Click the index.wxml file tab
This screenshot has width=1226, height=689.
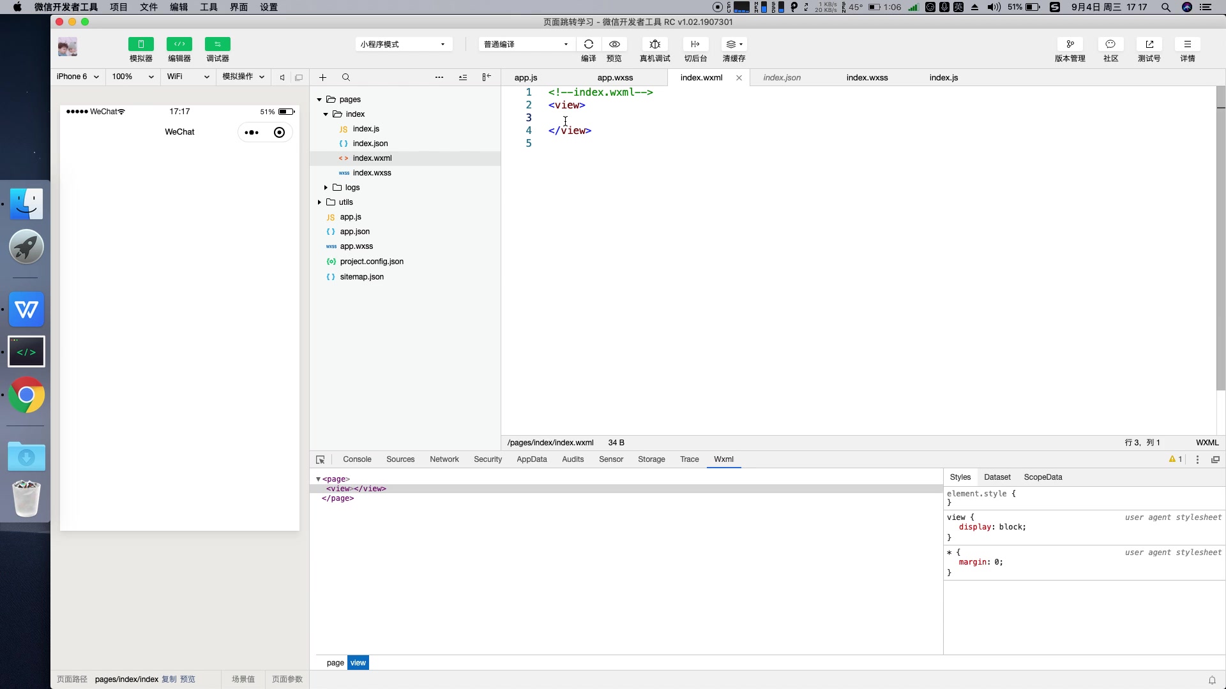[x=700, y=77]
